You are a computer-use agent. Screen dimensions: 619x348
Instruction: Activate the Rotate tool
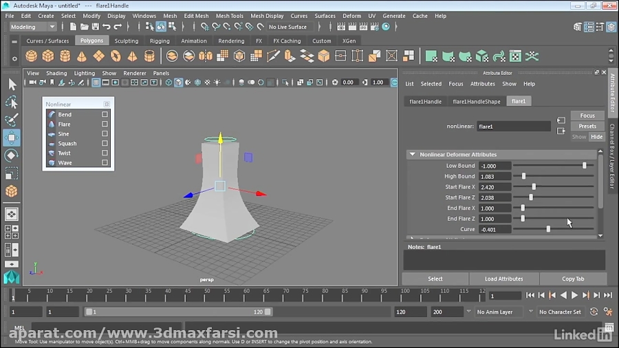[x=12, y=155]
